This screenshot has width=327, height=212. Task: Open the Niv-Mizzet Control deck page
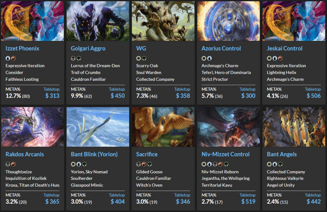(225, 154)
